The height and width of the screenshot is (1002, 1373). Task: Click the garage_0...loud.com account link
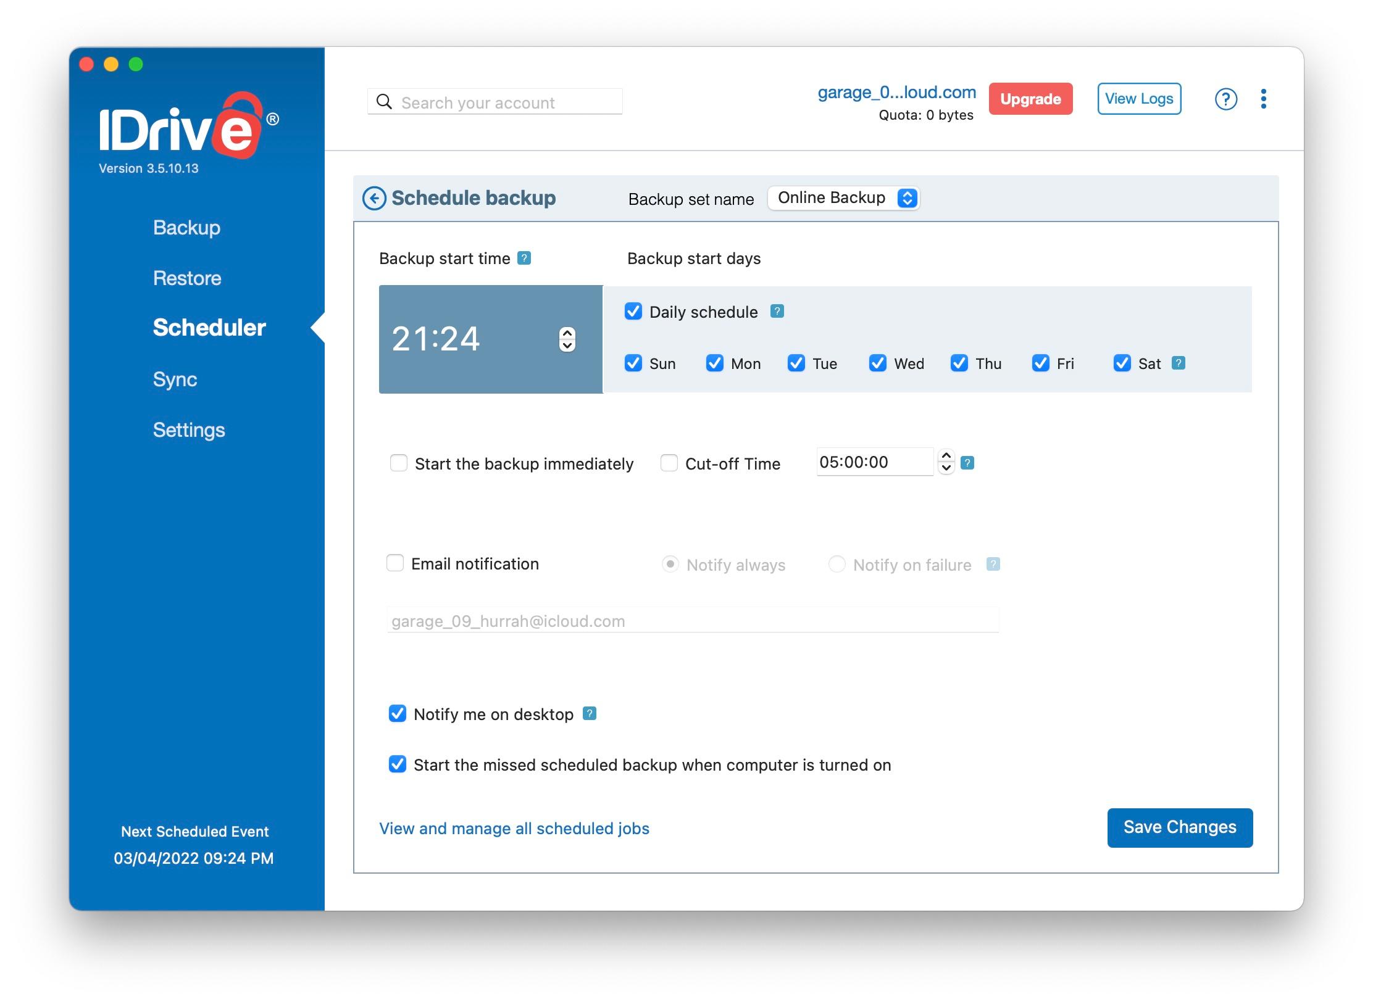pyautogui.click(x=897, y=93)
